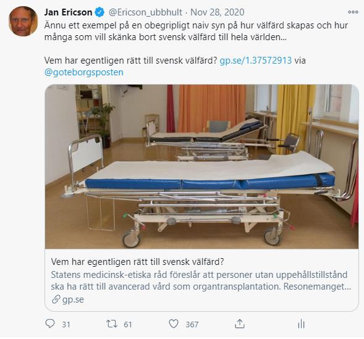Click the chain link icon beside gp.se
This screenshot has width=364, height=339.
click(56, 299)
